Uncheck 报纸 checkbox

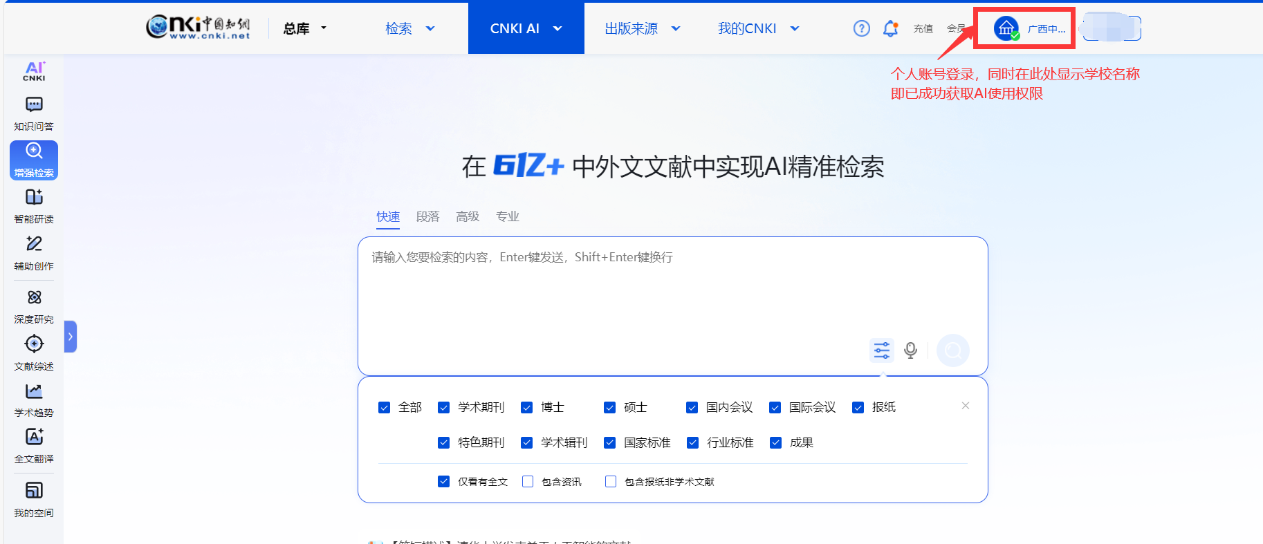858,408
